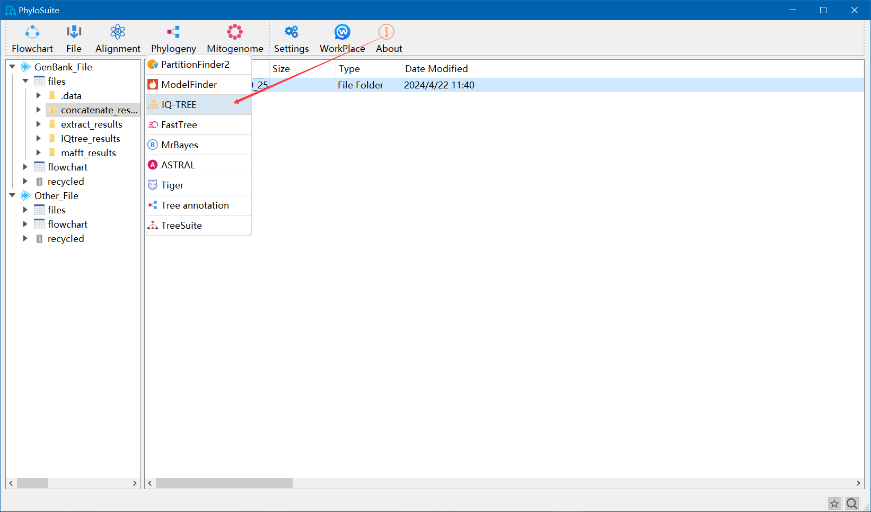The image size is (871, 512).
Task: Click the IQ-TREE tree icon
Action: (x=153, y=105)
